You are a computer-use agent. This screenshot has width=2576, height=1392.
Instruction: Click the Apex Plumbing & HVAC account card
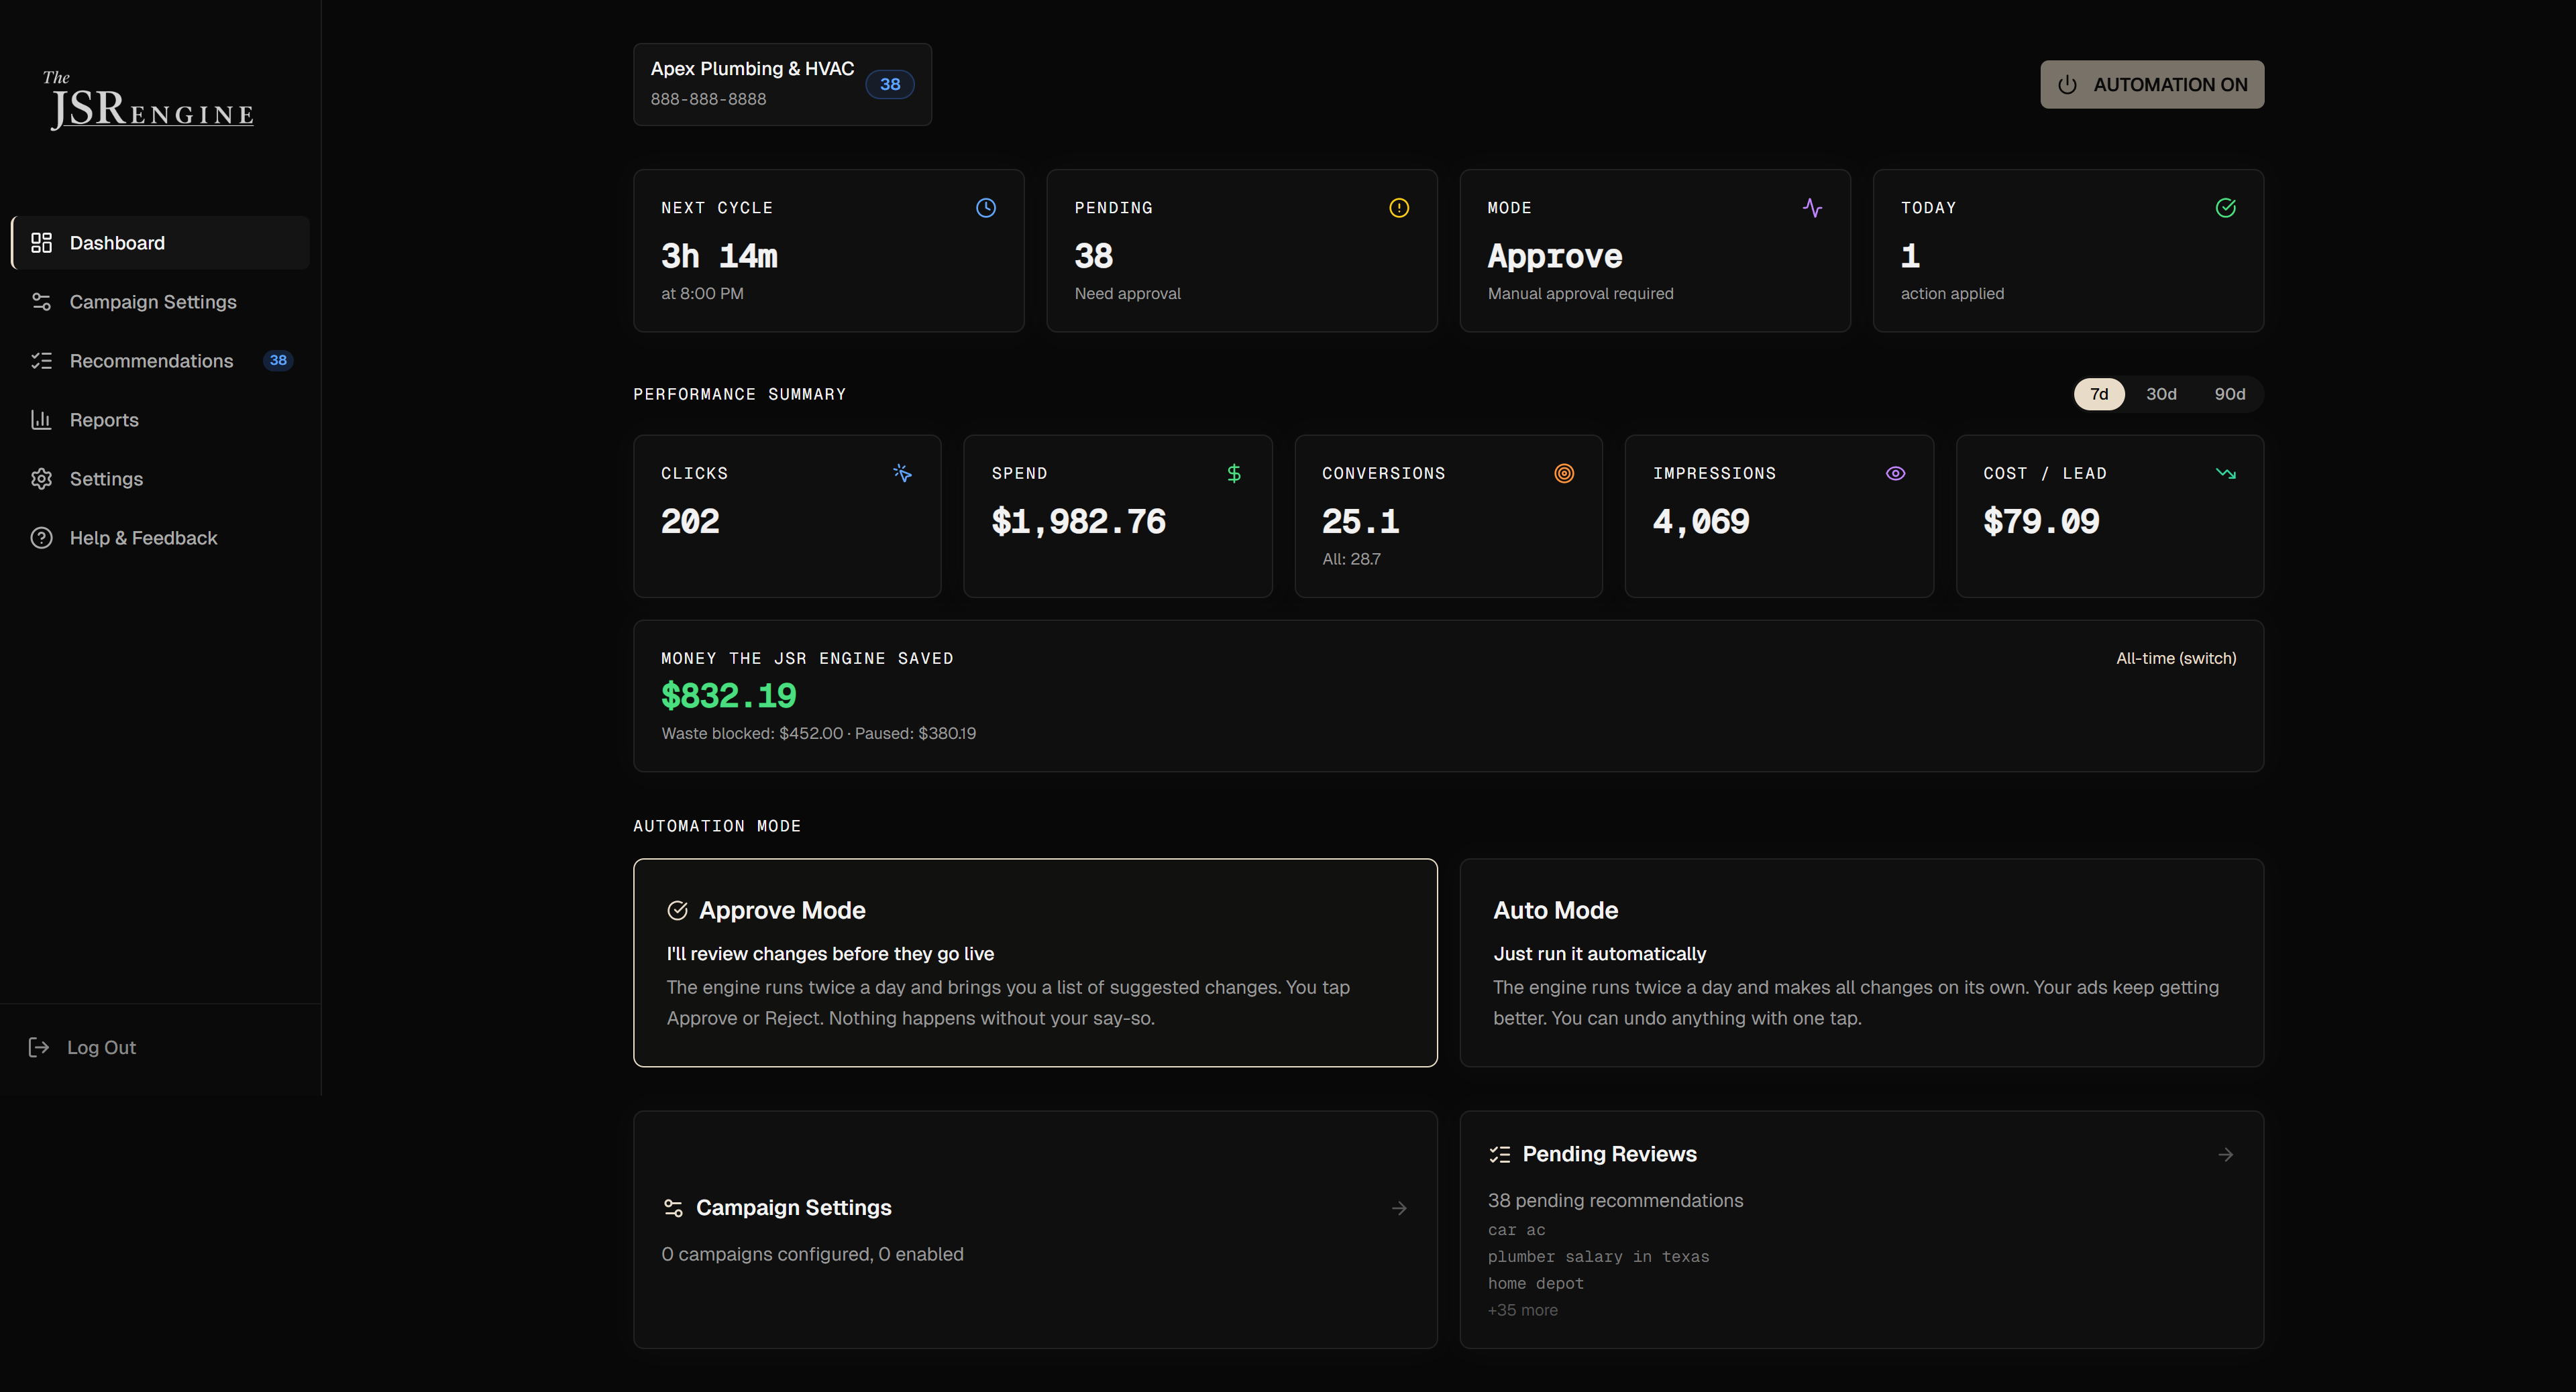click(x=782, y=84)
